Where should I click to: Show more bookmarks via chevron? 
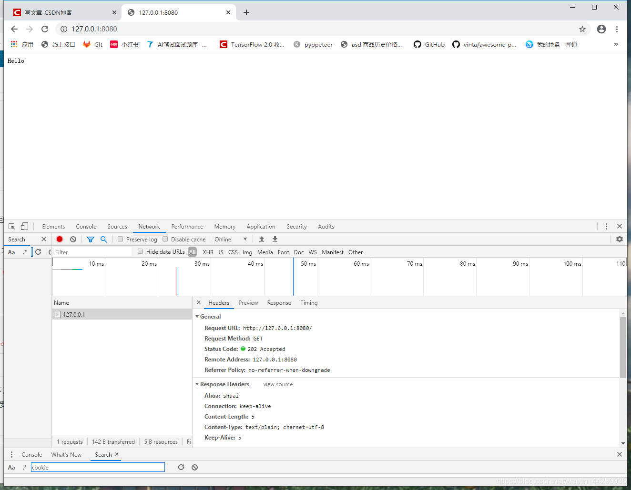tap(616, 44)
